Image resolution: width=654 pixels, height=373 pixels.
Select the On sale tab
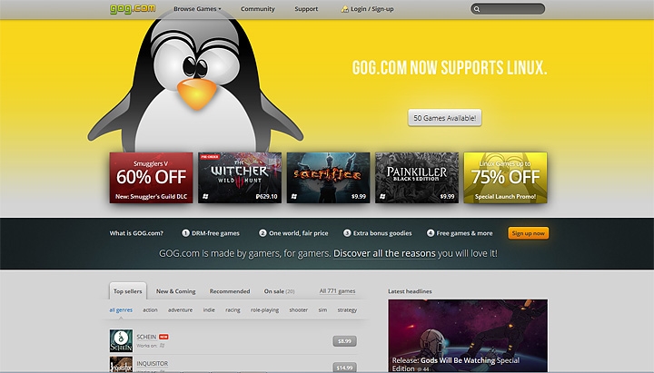[274, 291]
